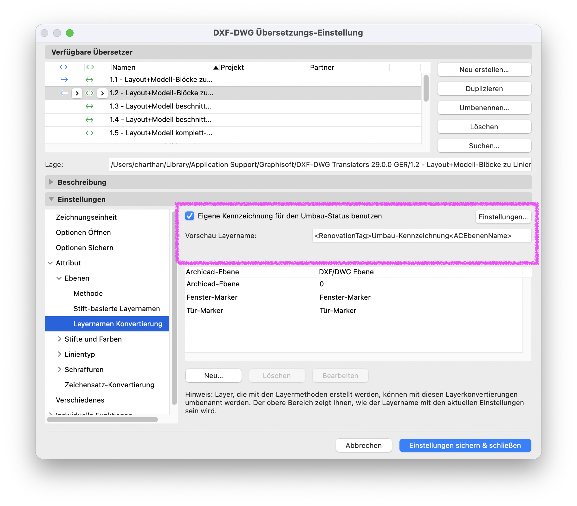The height and width of the screenshot is (506, 577).
Task: Click the Suchen... button
Action: (x=484, y=146)
